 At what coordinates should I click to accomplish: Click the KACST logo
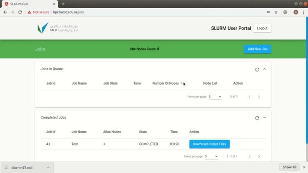[x=58, y=28]
